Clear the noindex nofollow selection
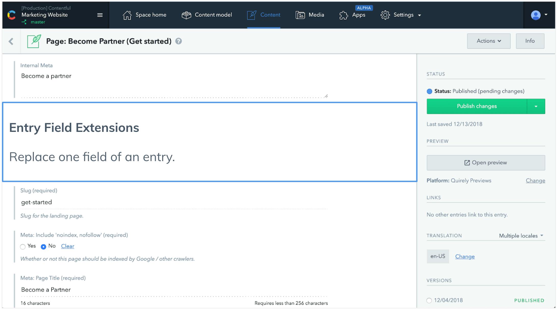Viewport: 557px width, 310px height. [x=67, y=246]
